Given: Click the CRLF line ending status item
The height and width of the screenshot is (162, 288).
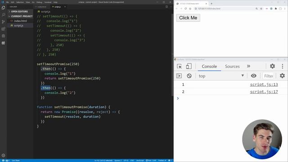Looking at the screenshot, I should tap(132, 161).
